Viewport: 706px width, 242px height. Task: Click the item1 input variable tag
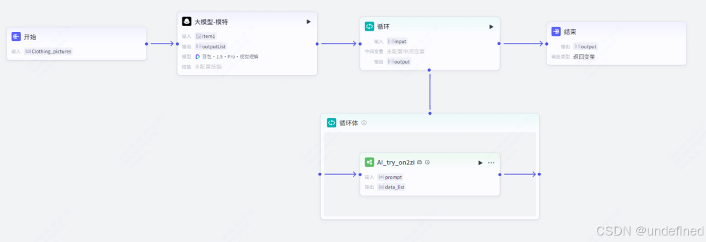(206, 37)
